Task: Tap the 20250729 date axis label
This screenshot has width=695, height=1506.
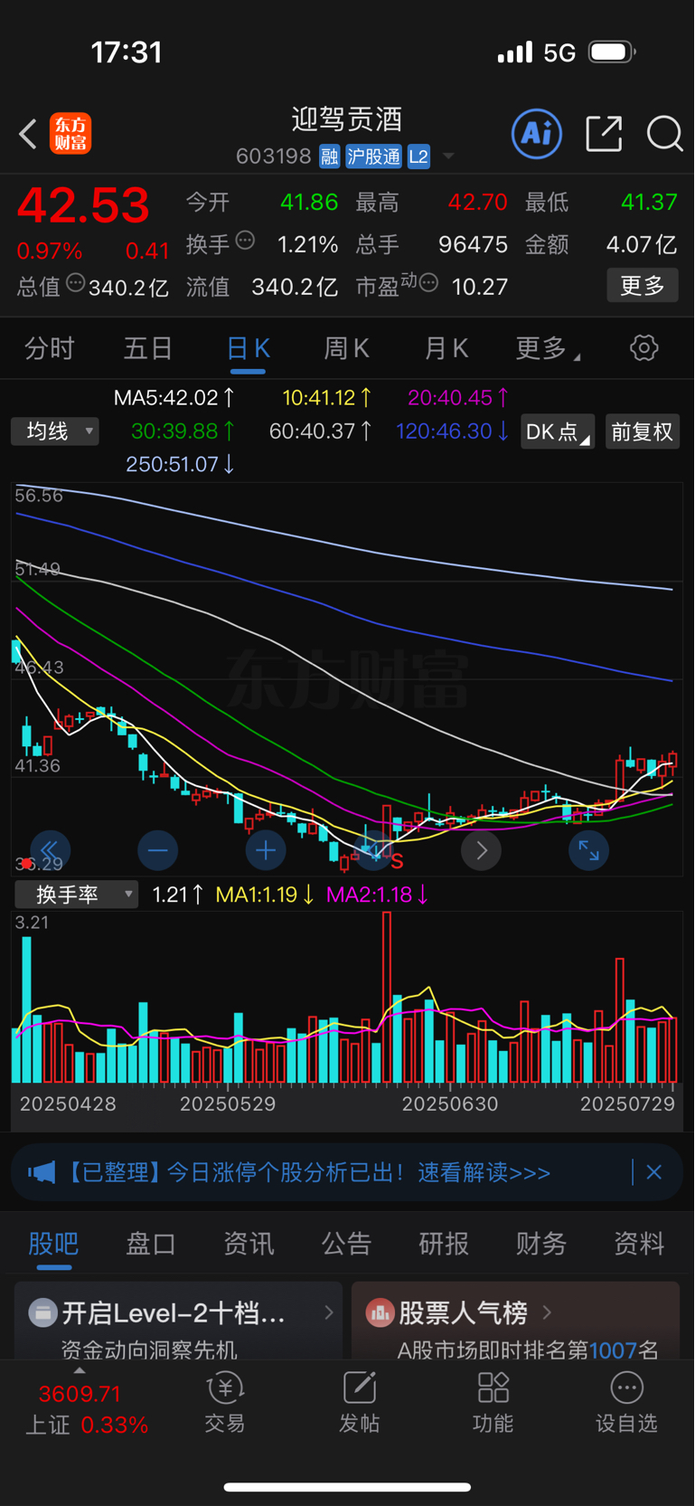Action: 627,1103
